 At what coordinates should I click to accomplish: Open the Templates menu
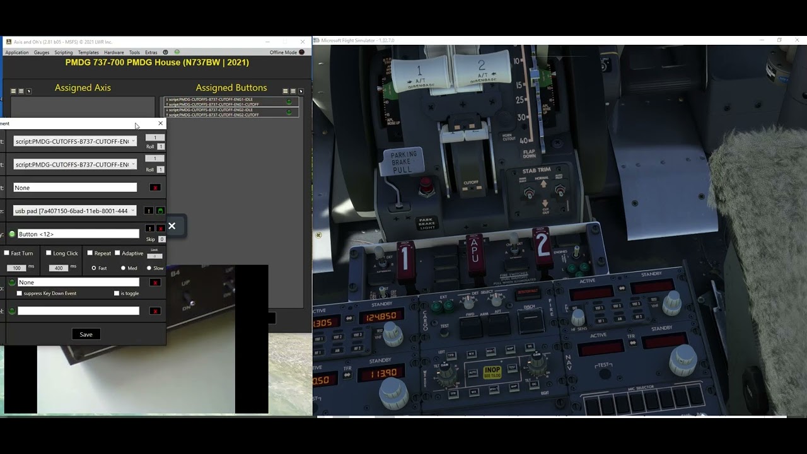88,52
